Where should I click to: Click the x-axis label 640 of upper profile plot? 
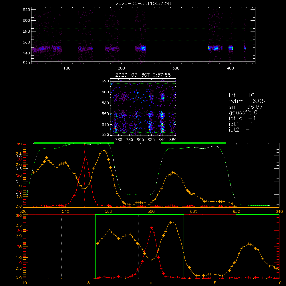coord(279,211)
